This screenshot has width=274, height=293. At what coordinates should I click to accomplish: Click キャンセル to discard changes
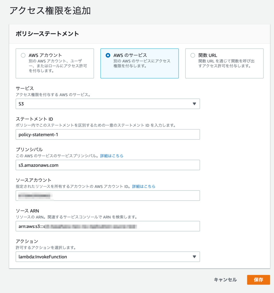tap(225, 280)
